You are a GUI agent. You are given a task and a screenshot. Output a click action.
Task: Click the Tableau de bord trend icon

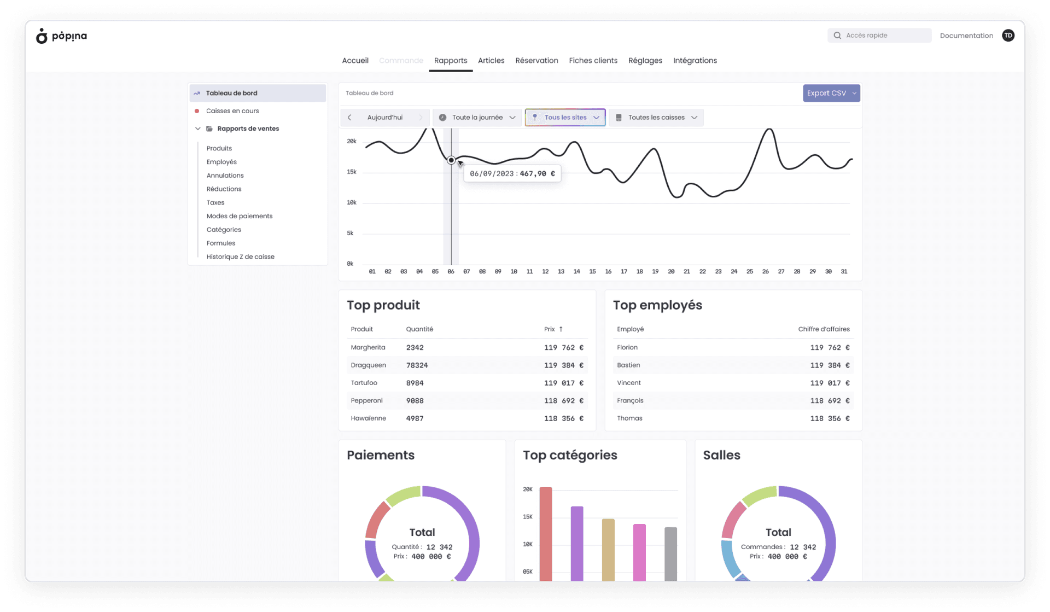click(x=197, y=94)
